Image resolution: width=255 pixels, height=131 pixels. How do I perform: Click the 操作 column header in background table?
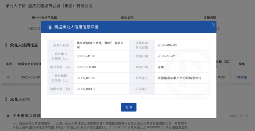point(242,64)
